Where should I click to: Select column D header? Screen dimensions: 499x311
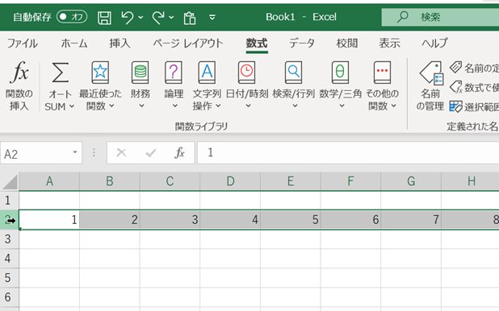[230, 181]
